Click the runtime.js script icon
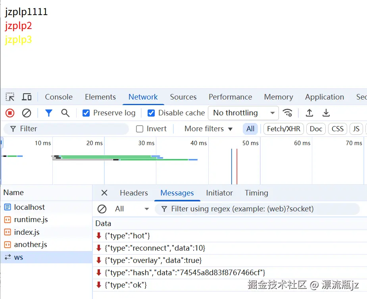Viewport: 367px width, 299px height. click(8, 220)
